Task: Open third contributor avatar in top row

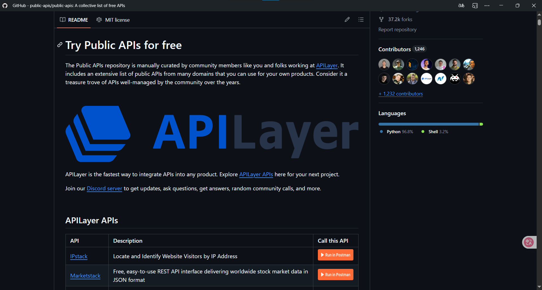Action: tap(412, 64)
